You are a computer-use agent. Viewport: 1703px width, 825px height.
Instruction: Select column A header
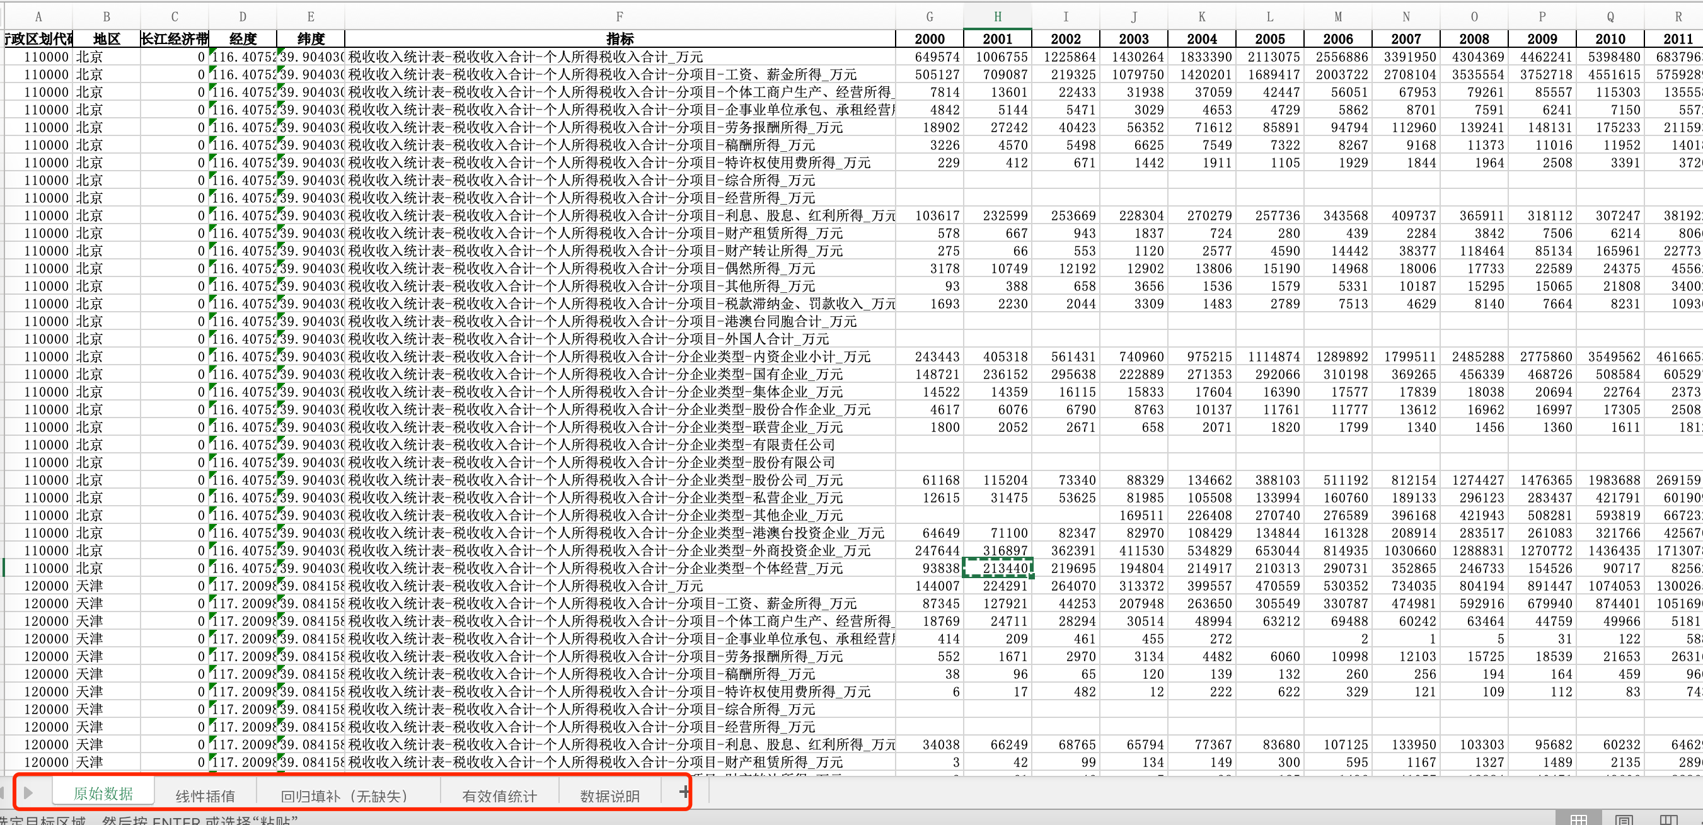coord(38,16)
